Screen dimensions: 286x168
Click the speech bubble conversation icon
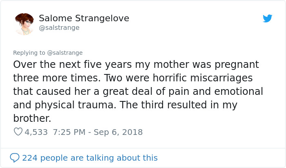click(15, 158)
